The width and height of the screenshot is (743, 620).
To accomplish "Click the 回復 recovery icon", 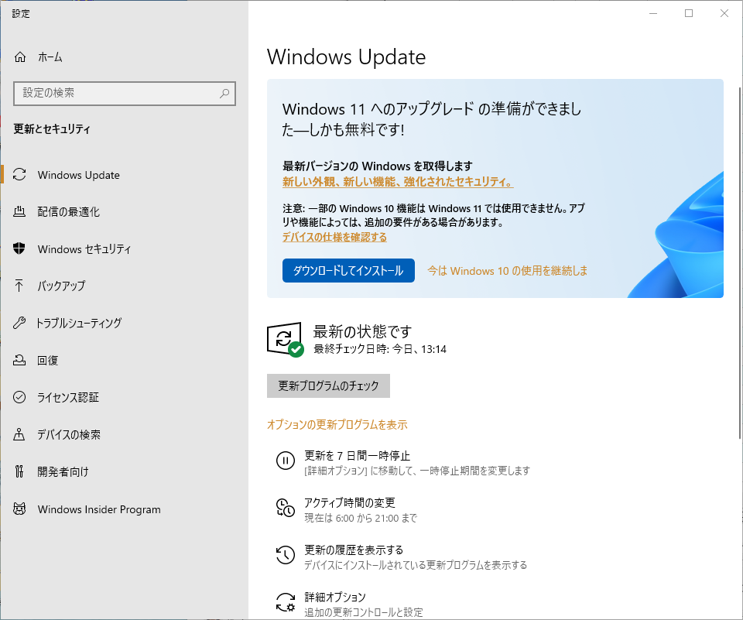I will (19, 360).
